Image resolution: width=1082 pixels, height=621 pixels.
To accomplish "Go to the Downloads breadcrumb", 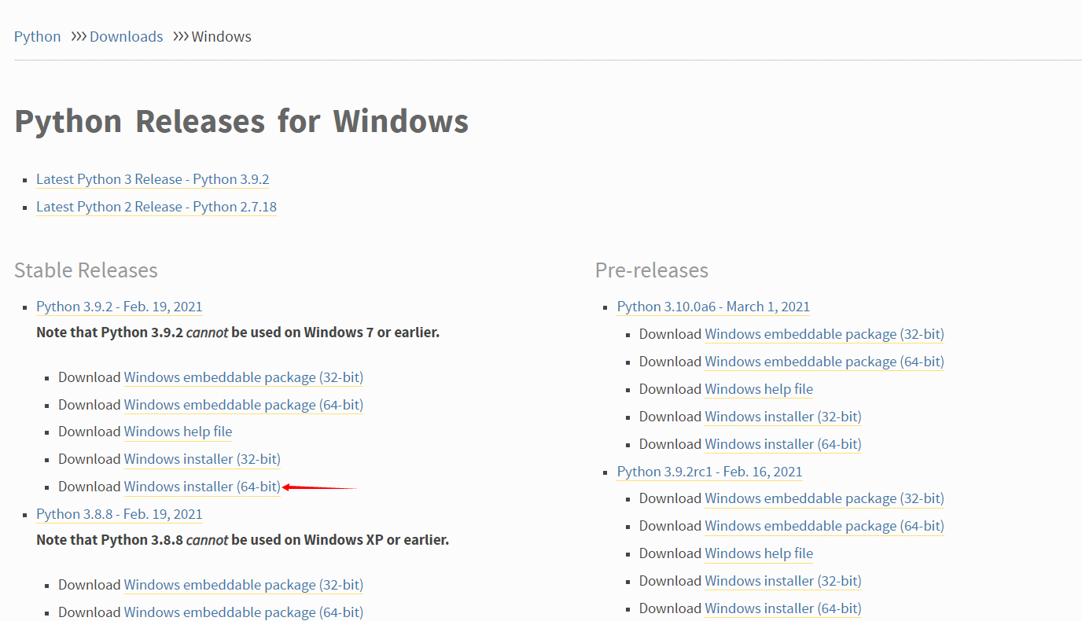I will click(x=127, y=37).
